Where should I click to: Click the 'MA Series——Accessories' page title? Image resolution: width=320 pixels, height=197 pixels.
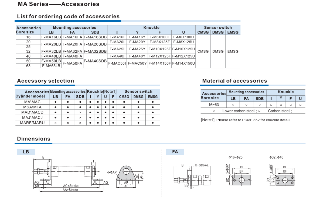click(x=59, y=4)
